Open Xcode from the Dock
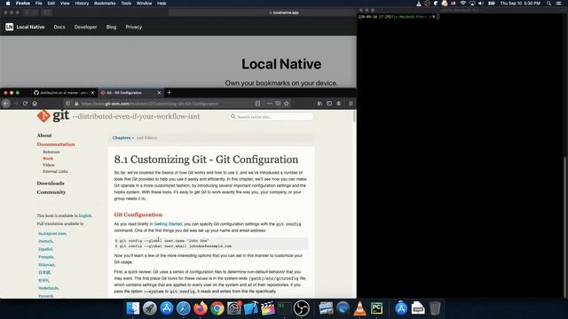The image size is (568, 319). pyautogui.click(x=250, y=308)
